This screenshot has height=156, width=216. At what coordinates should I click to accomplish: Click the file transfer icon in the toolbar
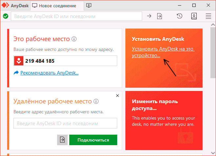pos(160,16)
